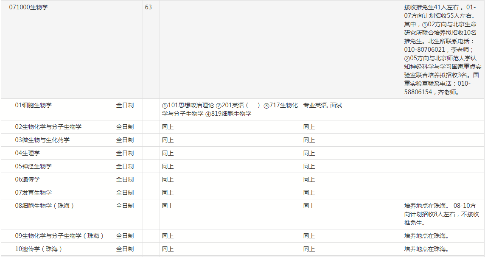Screen dimensions: 485x257
Task: Select the 03微生物与生化药学 row
Action: point(41,140)
